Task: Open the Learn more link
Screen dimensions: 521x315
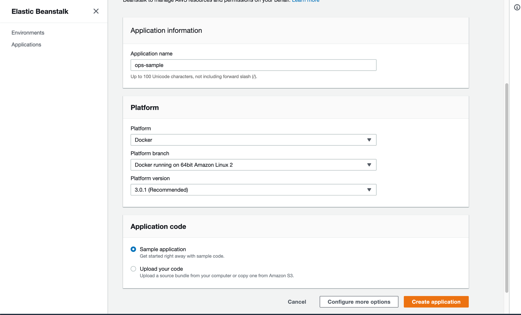Action: click(x=305, y=1)
